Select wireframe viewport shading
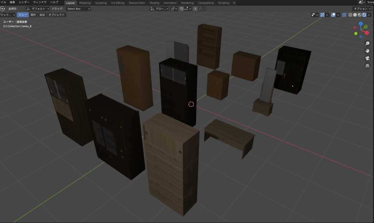This screenshot has height=223, width=374. click(x=350, y=15)
